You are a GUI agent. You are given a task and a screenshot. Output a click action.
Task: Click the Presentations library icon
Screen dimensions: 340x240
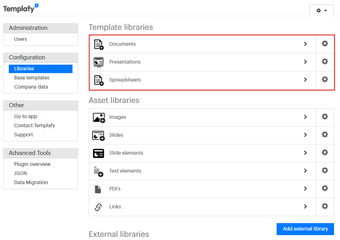coord(99,62)
